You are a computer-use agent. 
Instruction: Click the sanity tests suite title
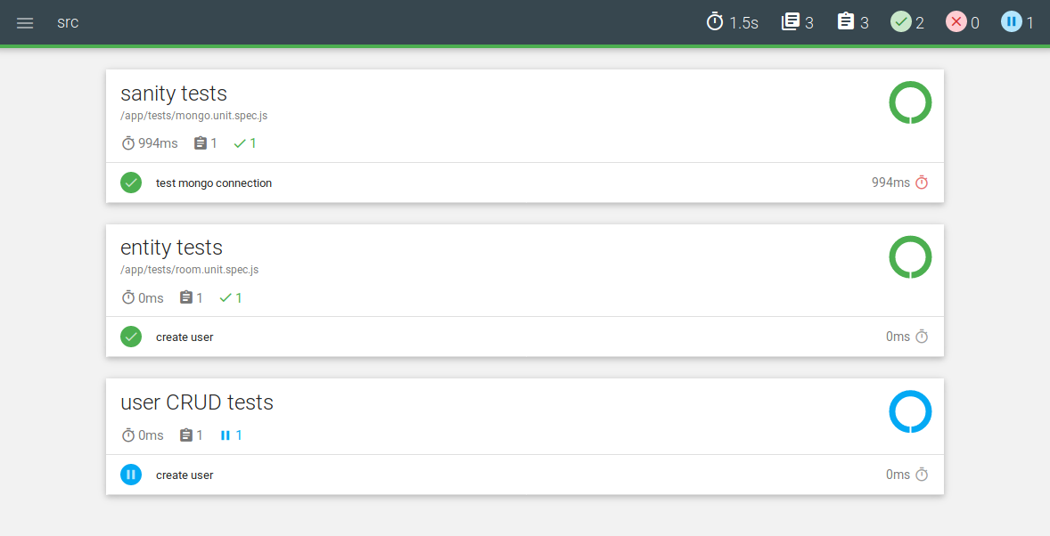click(x=174, y=93)
